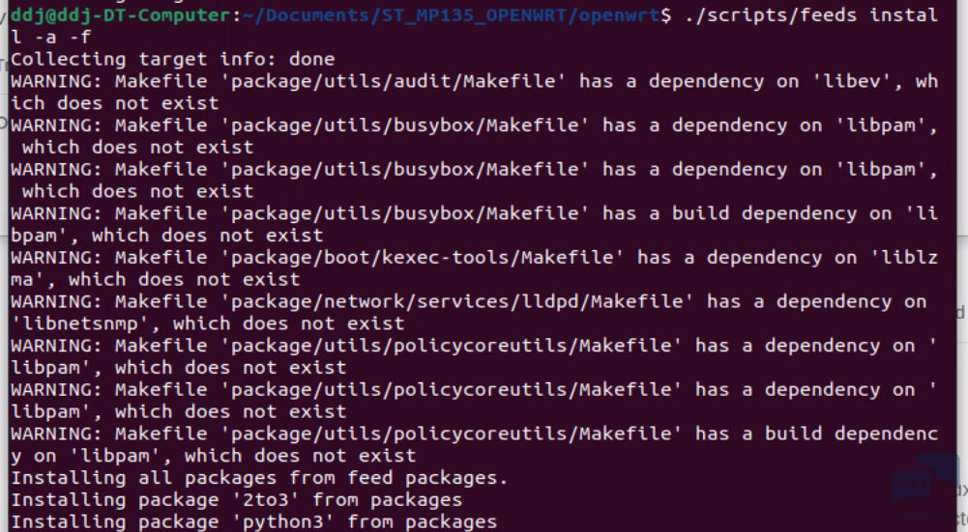Click the '2to3' package name
968x532 pixels.
265,499
